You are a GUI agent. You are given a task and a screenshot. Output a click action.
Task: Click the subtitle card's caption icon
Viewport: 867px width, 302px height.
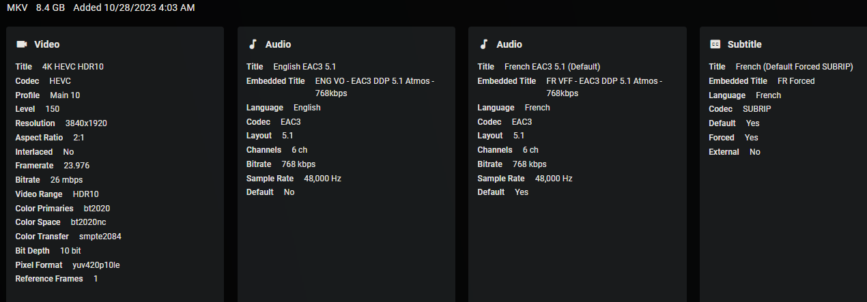pyautogui.click(x=715, y=44)
